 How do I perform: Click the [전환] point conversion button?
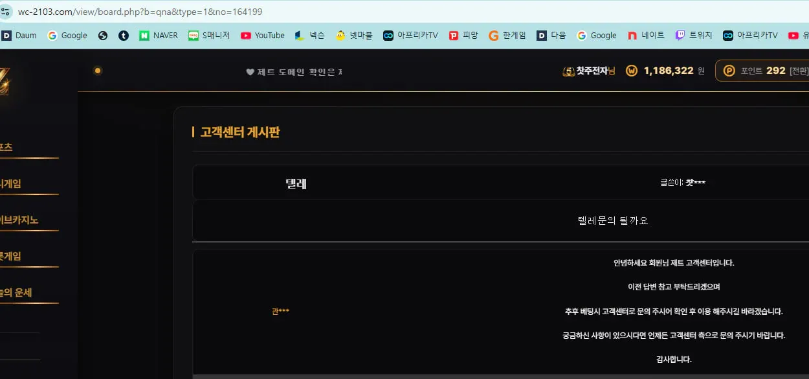click(799, 71)
